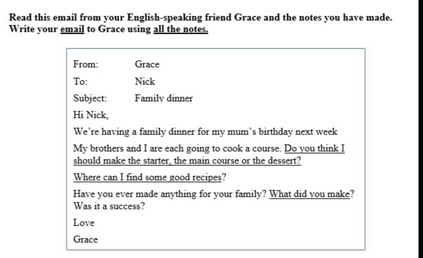Click the question 'Was it a success?'
The height and width of the screenshot is (258, 423).
click(109, 206)
